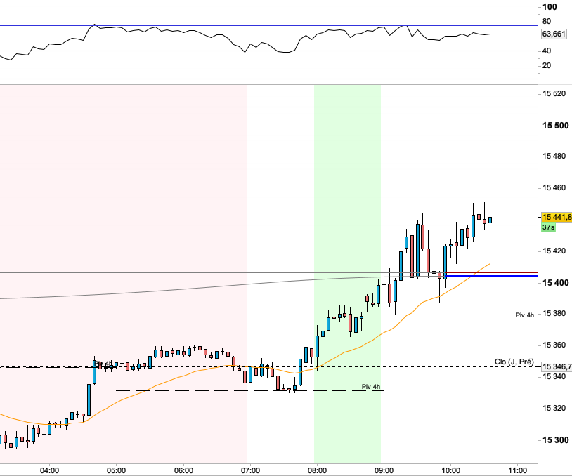Click the 15 480 price axis label
Screen dimensions: 572x476
pos(554,156)
